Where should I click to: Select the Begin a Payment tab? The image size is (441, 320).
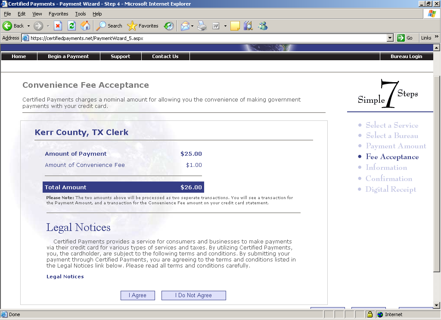tap(68, 56)
